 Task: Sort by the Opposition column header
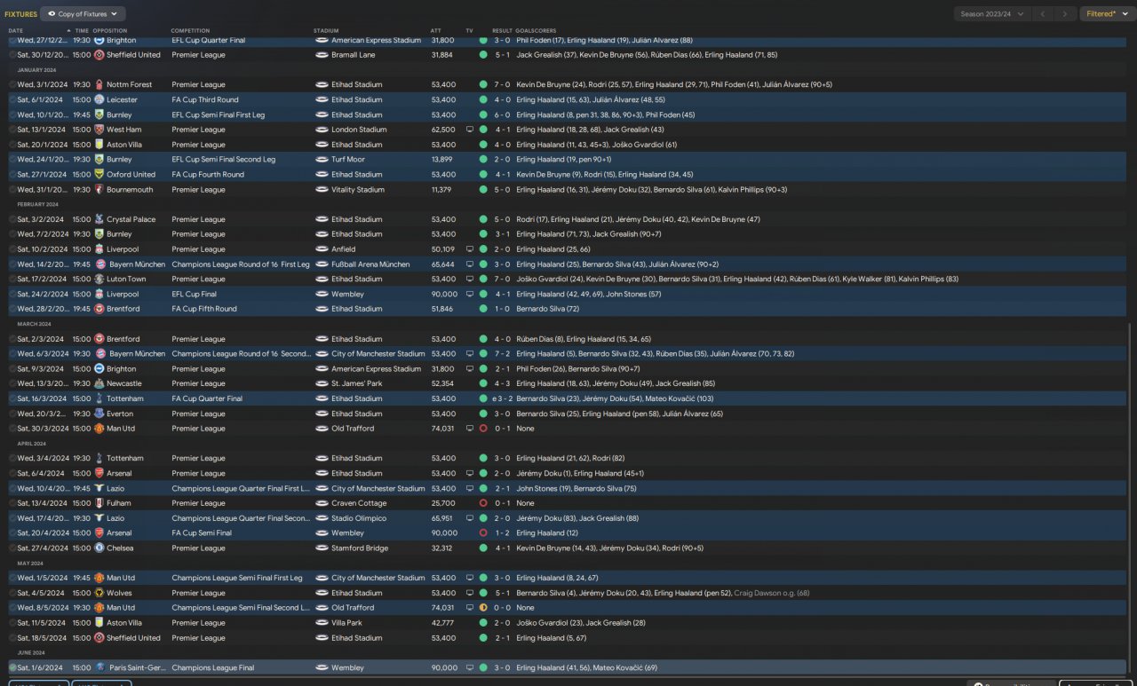point(110,31)
